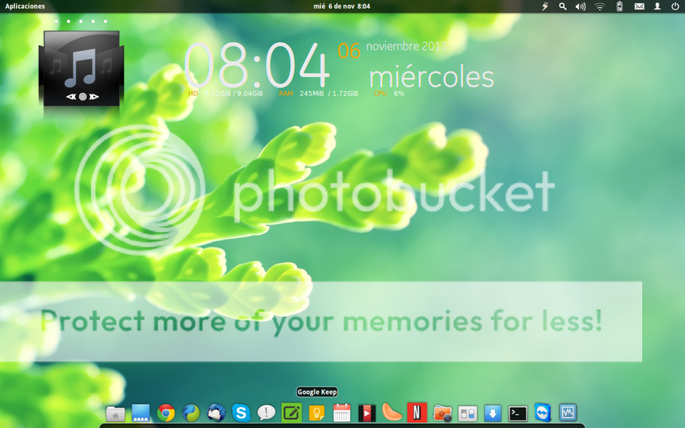
Task: Open the system monitor dock icon
Action: point(568,413)
